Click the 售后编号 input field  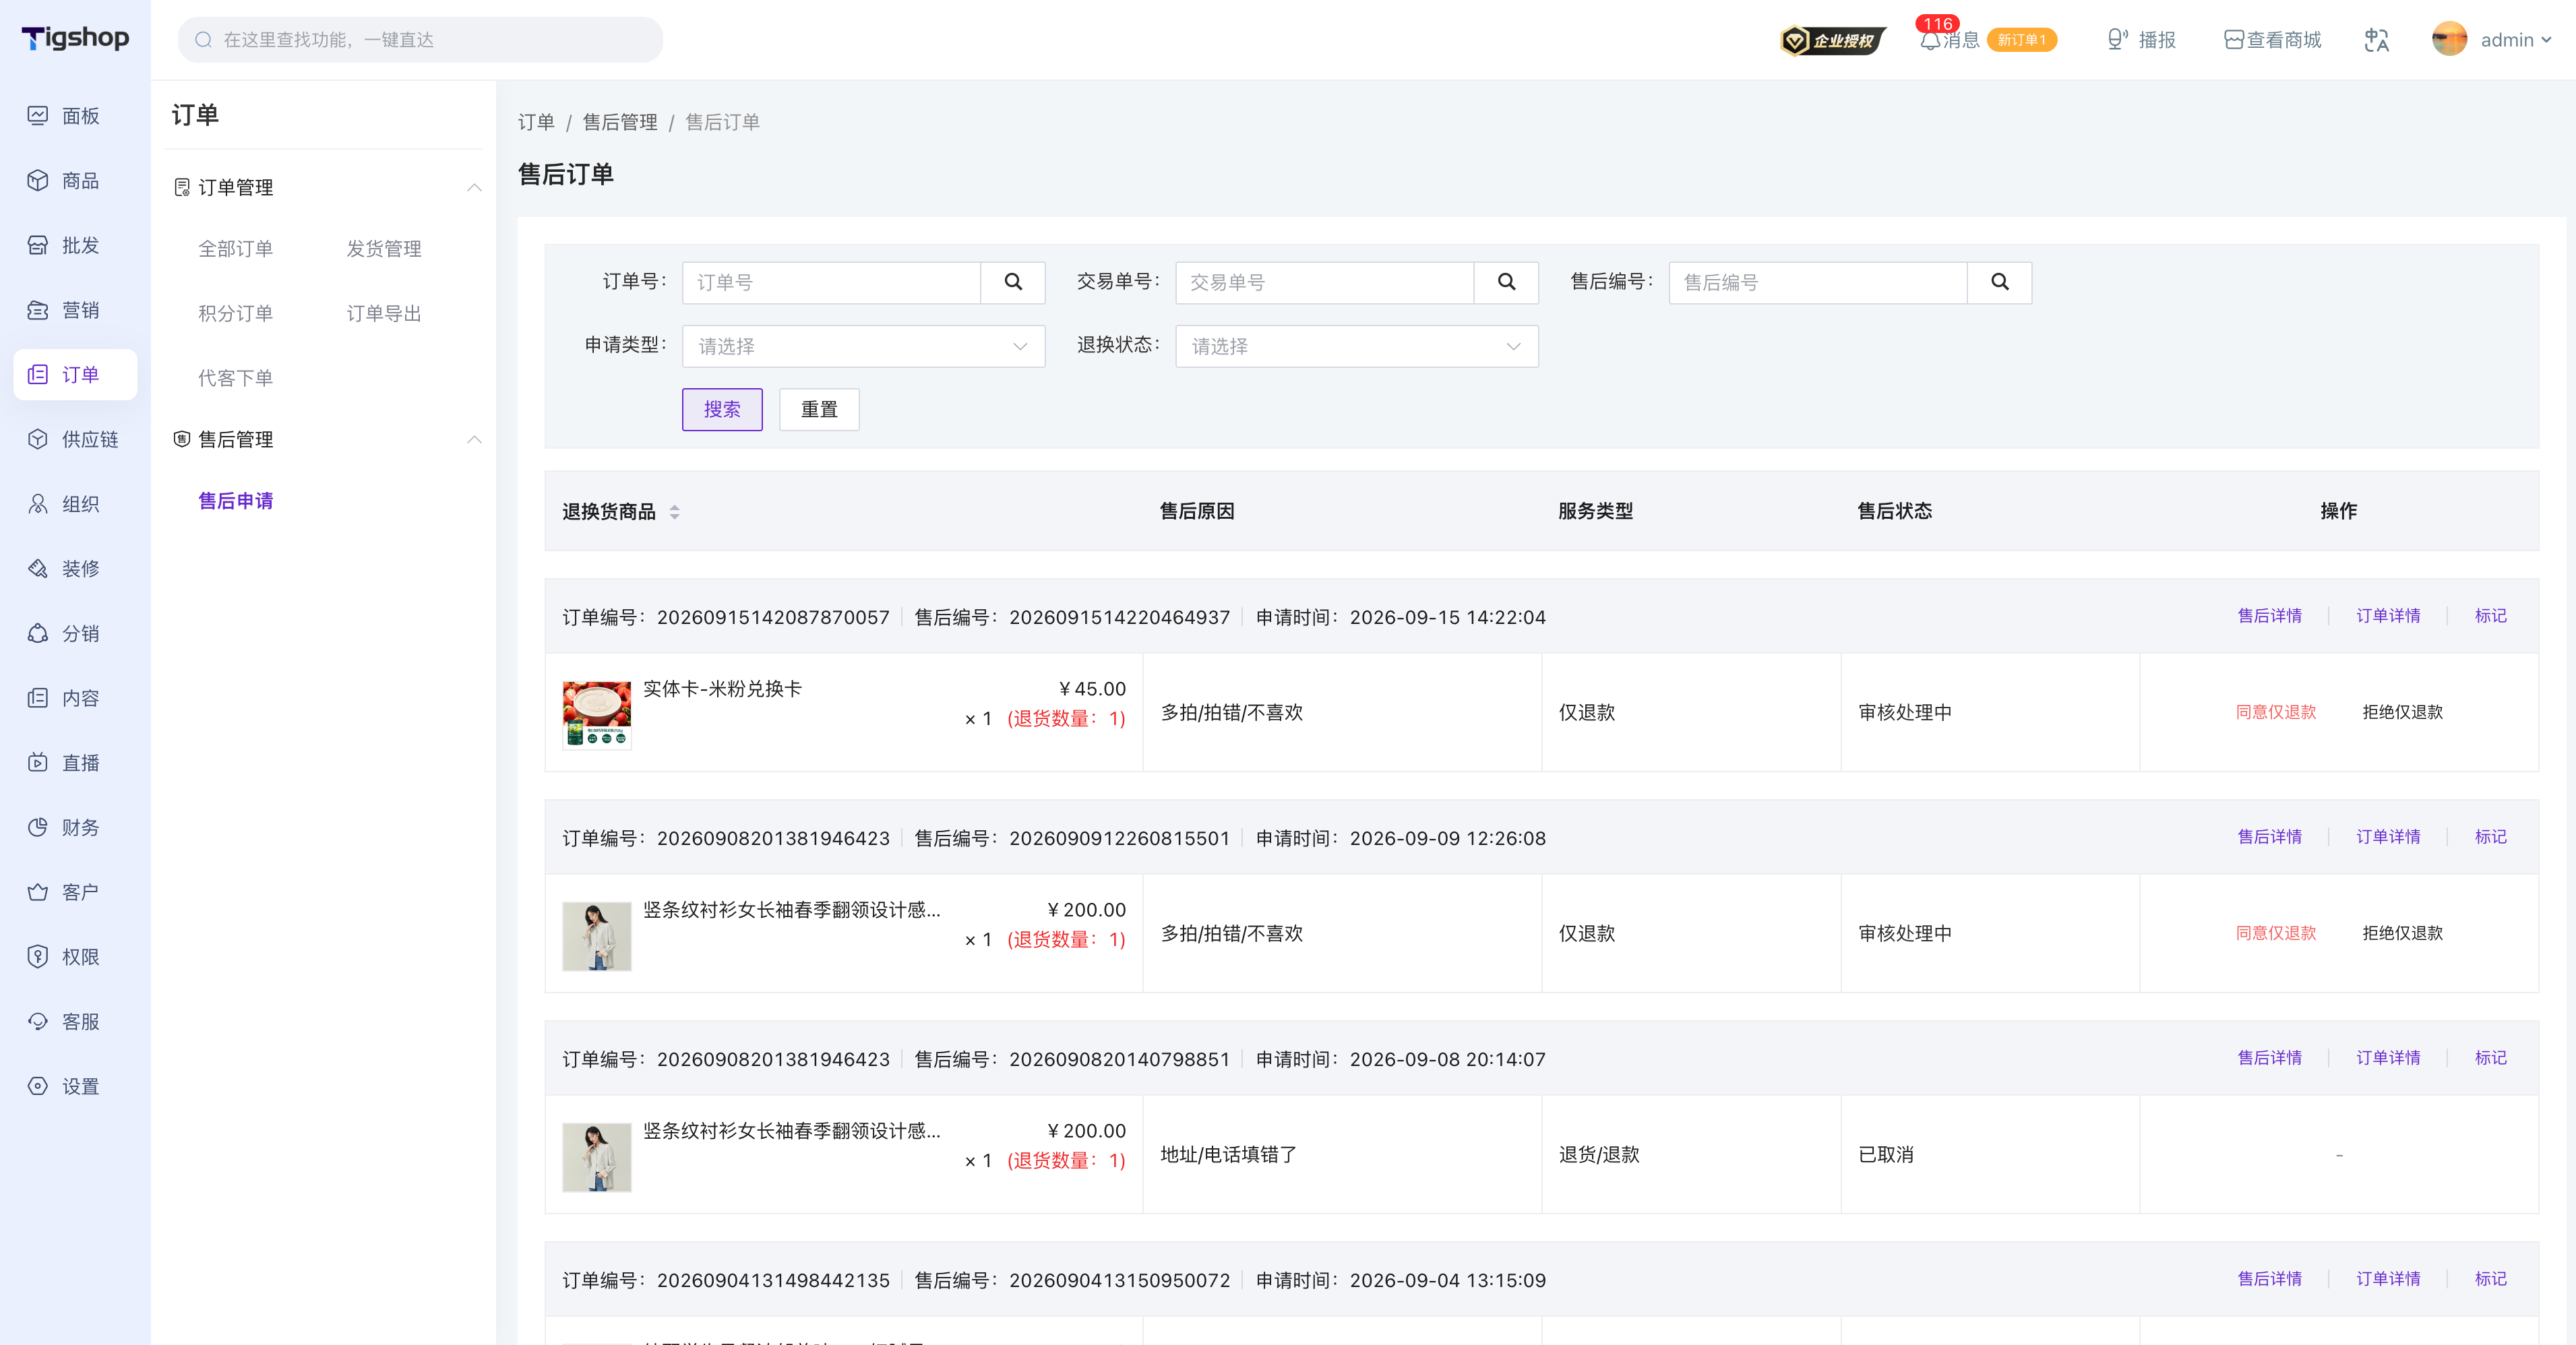1818,282
